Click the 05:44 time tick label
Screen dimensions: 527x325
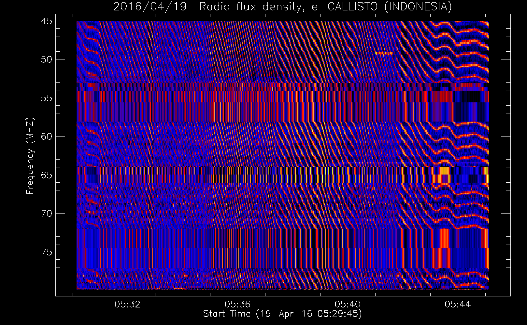pos(458,304)
